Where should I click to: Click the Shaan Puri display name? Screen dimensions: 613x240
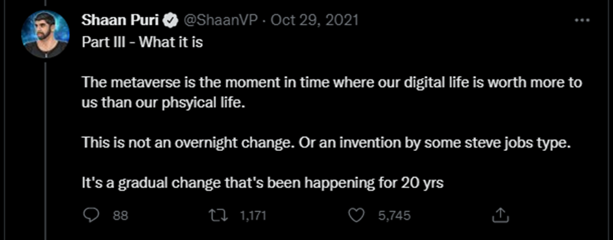tap(121, 20)
